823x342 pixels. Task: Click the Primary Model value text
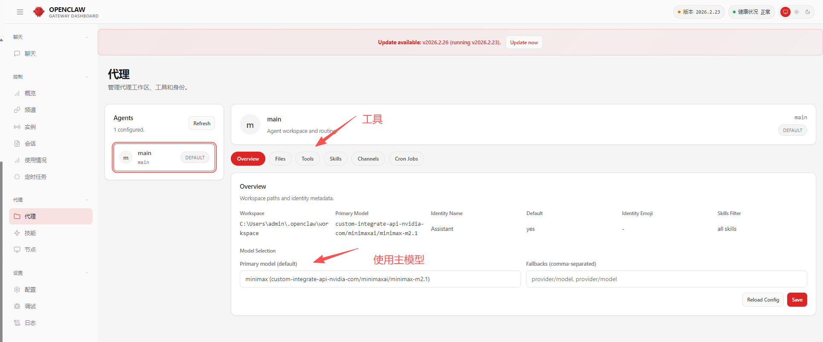379,229
